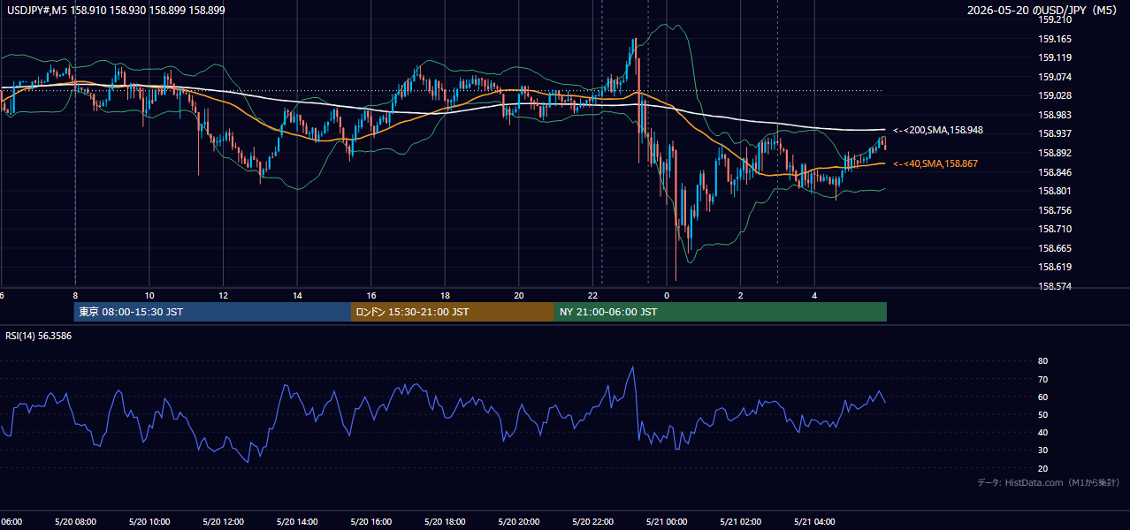Click price axis value 158.574
The image size is (1130, 530).
click(1054, 286)
